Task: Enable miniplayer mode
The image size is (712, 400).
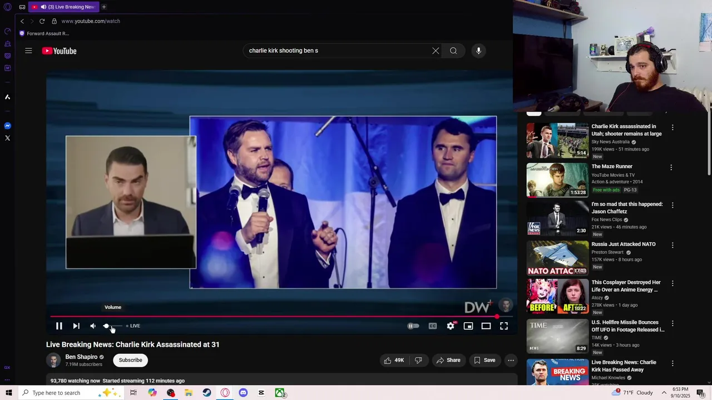Action: tap(468, 326)
